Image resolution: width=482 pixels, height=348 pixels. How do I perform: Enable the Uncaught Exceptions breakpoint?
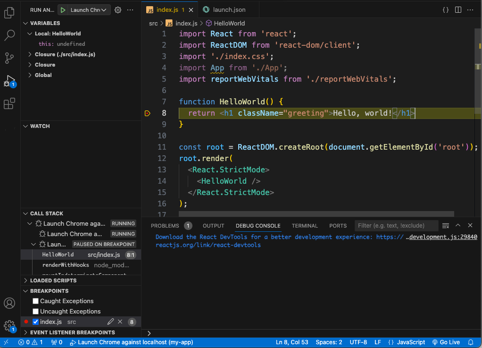pyautogui.click(x=35, y=311)
